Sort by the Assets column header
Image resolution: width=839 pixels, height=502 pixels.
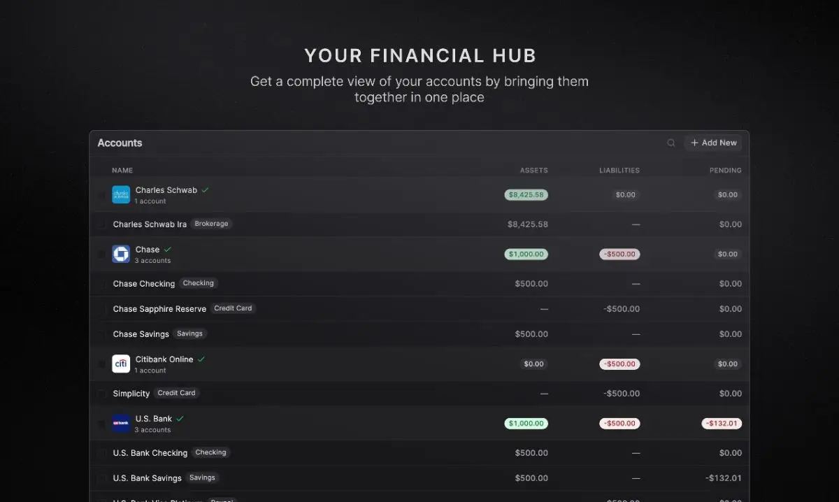click(533, 170)
